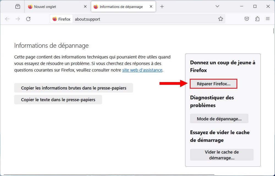Click the Réparer Firefox button
This screenshot has width=275, height=176.
(213, 83)
